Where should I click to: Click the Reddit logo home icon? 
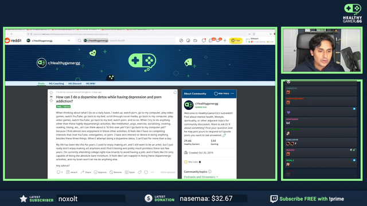coord(7,41)
